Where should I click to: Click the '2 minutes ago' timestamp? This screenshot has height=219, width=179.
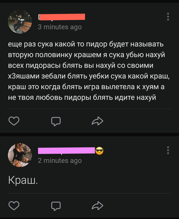click(60, 160)
